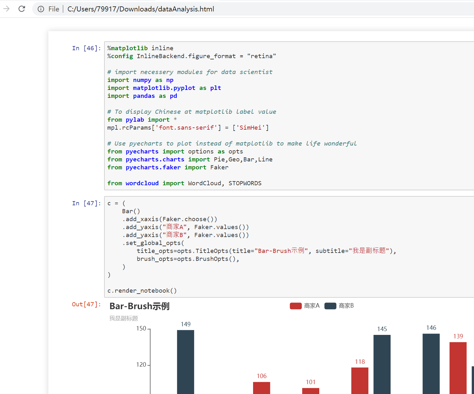This screenshot has height=394, width=474.
Task: Click the Out[47] output prompt label
Action: (86, 304)
